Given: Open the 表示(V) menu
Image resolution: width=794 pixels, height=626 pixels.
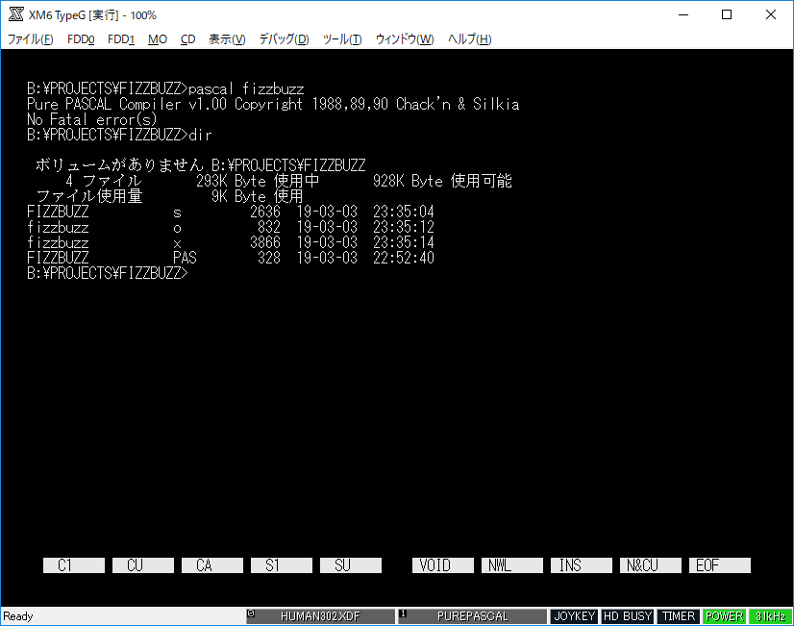Looking at the screenshot, I should click(x=227, y=39).
